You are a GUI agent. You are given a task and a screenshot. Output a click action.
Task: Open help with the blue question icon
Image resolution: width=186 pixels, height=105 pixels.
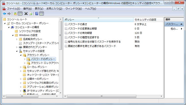pyautogui.click(x=37, y=14)
